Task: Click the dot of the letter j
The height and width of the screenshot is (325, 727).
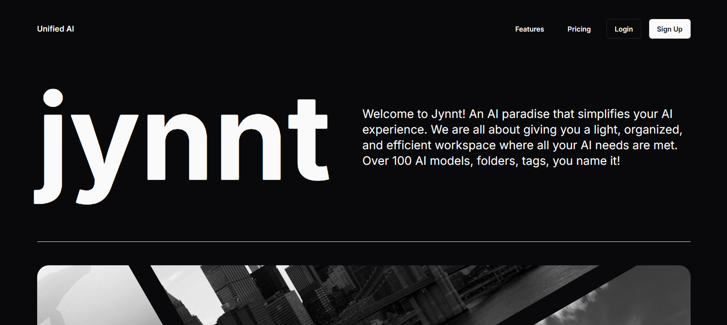Action: pyautogui.click(x=53, y=98)
